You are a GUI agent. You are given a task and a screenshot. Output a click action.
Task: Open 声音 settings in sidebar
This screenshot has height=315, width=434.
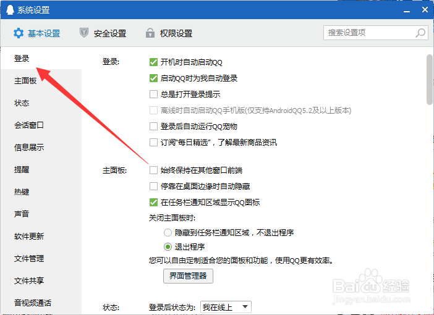point(41,214)
